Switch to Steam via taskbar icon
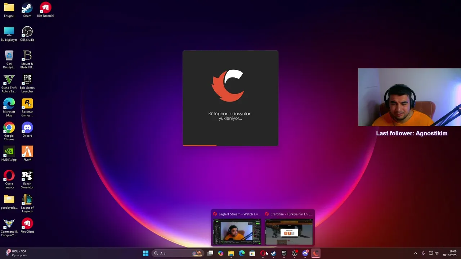461x259 pixels. click(273, 253)
